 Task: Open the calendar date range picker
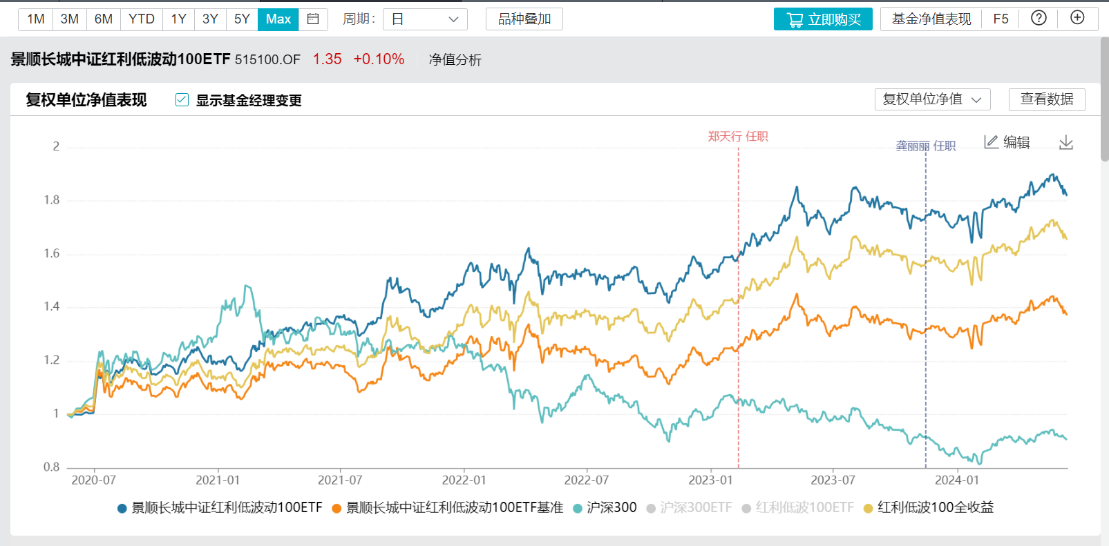[313, 19]
